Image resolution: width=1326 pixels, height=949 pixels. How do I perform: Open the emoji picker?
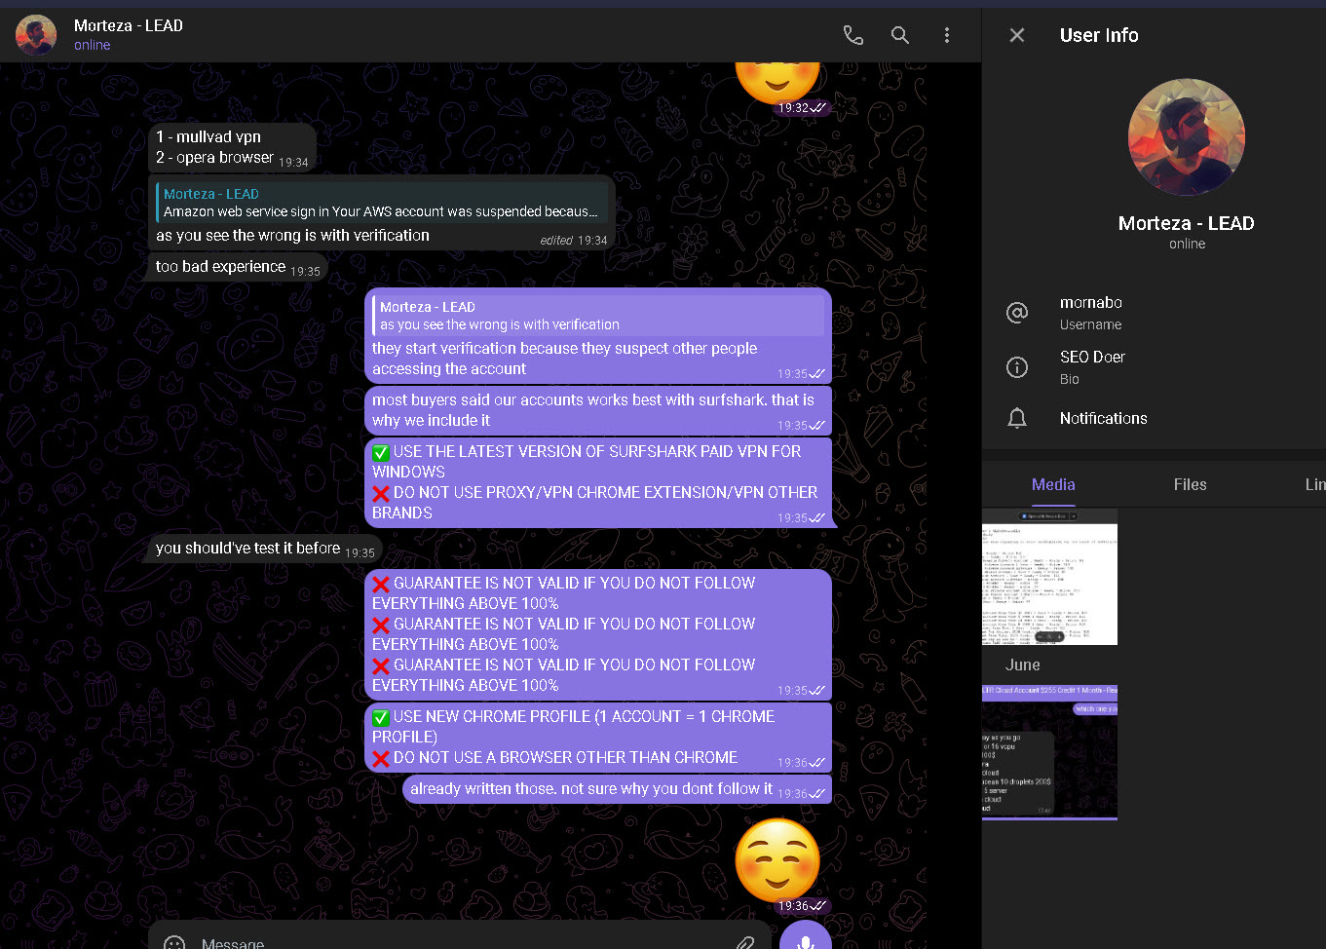click(174, 942)
